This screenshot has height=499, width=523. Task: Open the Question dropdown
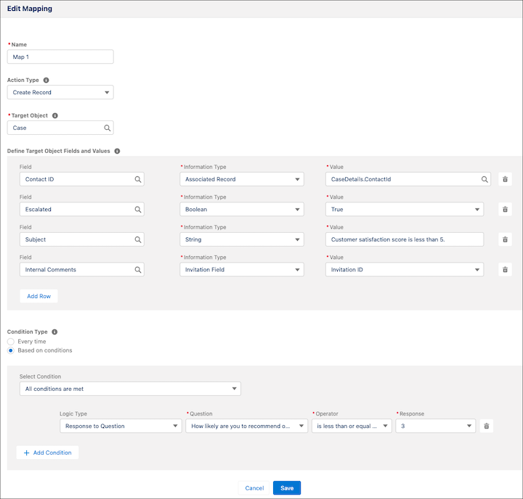tap(246, 426)
